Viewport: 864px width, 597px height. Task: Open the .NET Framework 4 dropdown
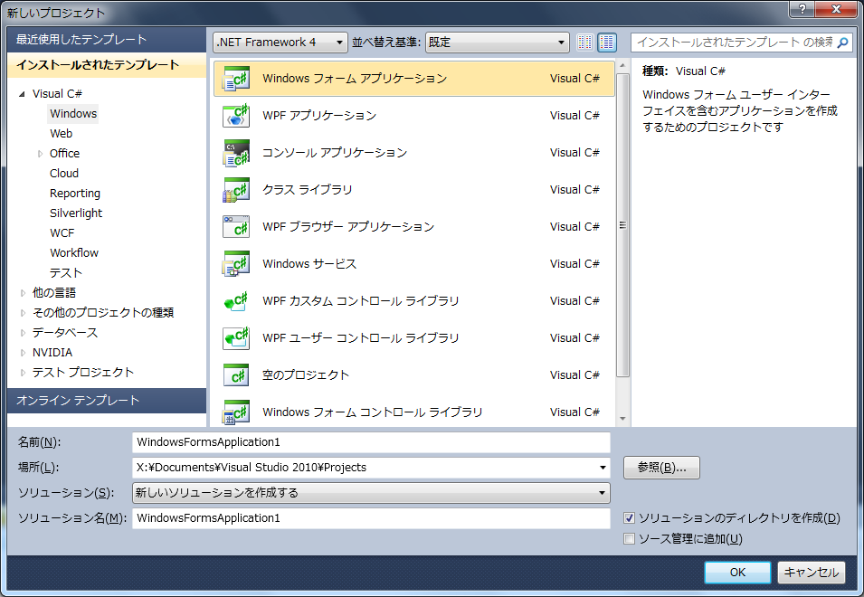click(x=280, y=43)
